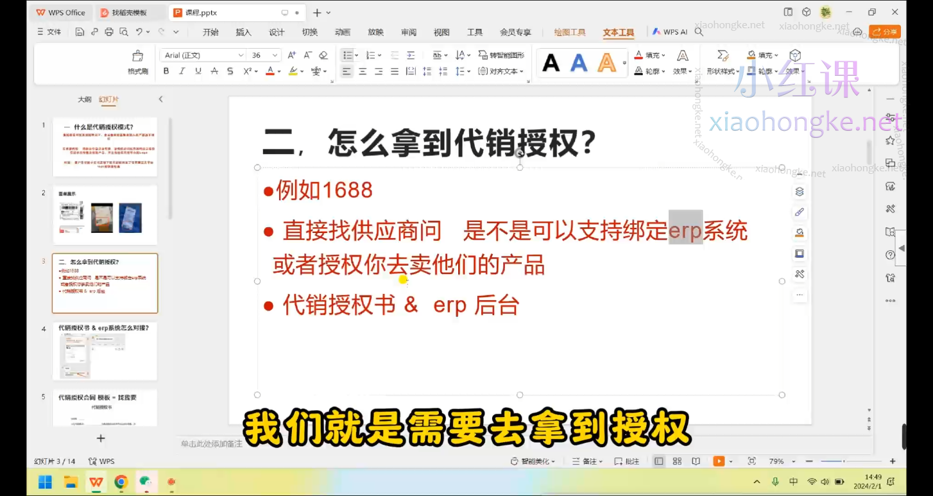The width and height of the screenshot is (933, 496).
Task: Open the 转智能图形 conversion tool
Action: [502, 55]
